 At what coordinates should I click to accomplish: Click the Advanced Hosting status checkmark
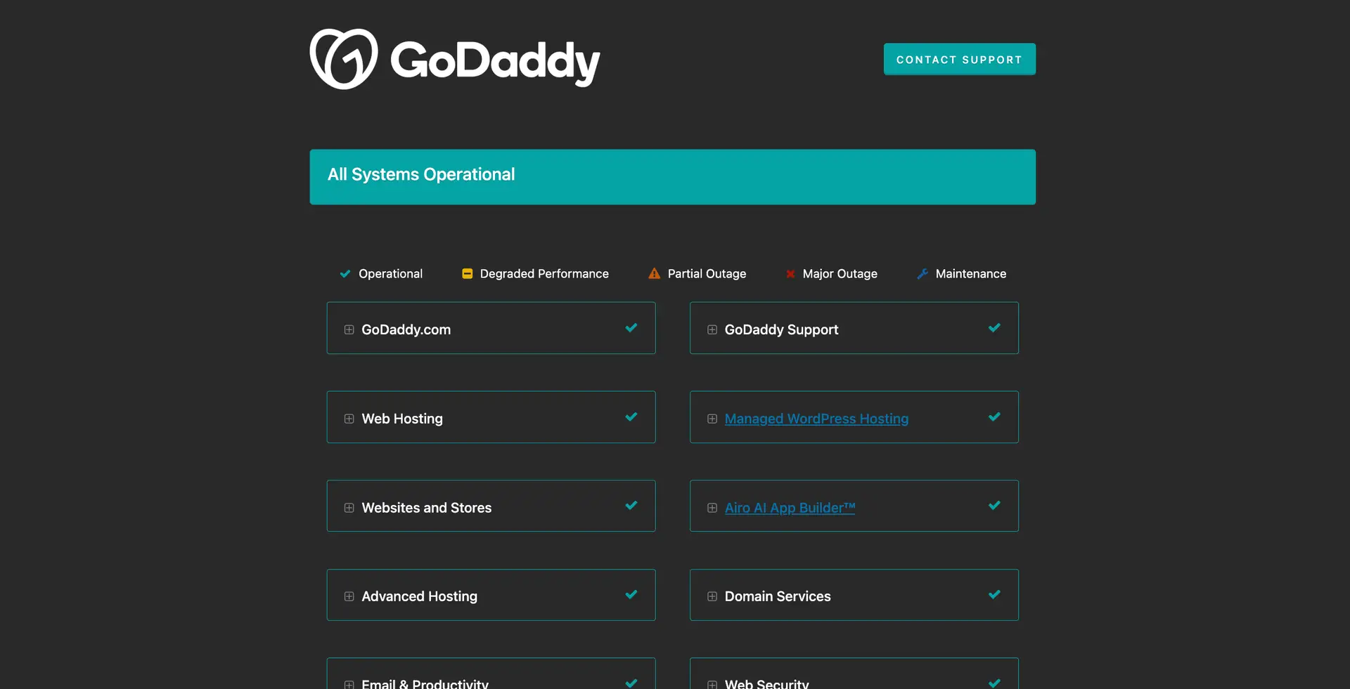(x=631, y=594)
